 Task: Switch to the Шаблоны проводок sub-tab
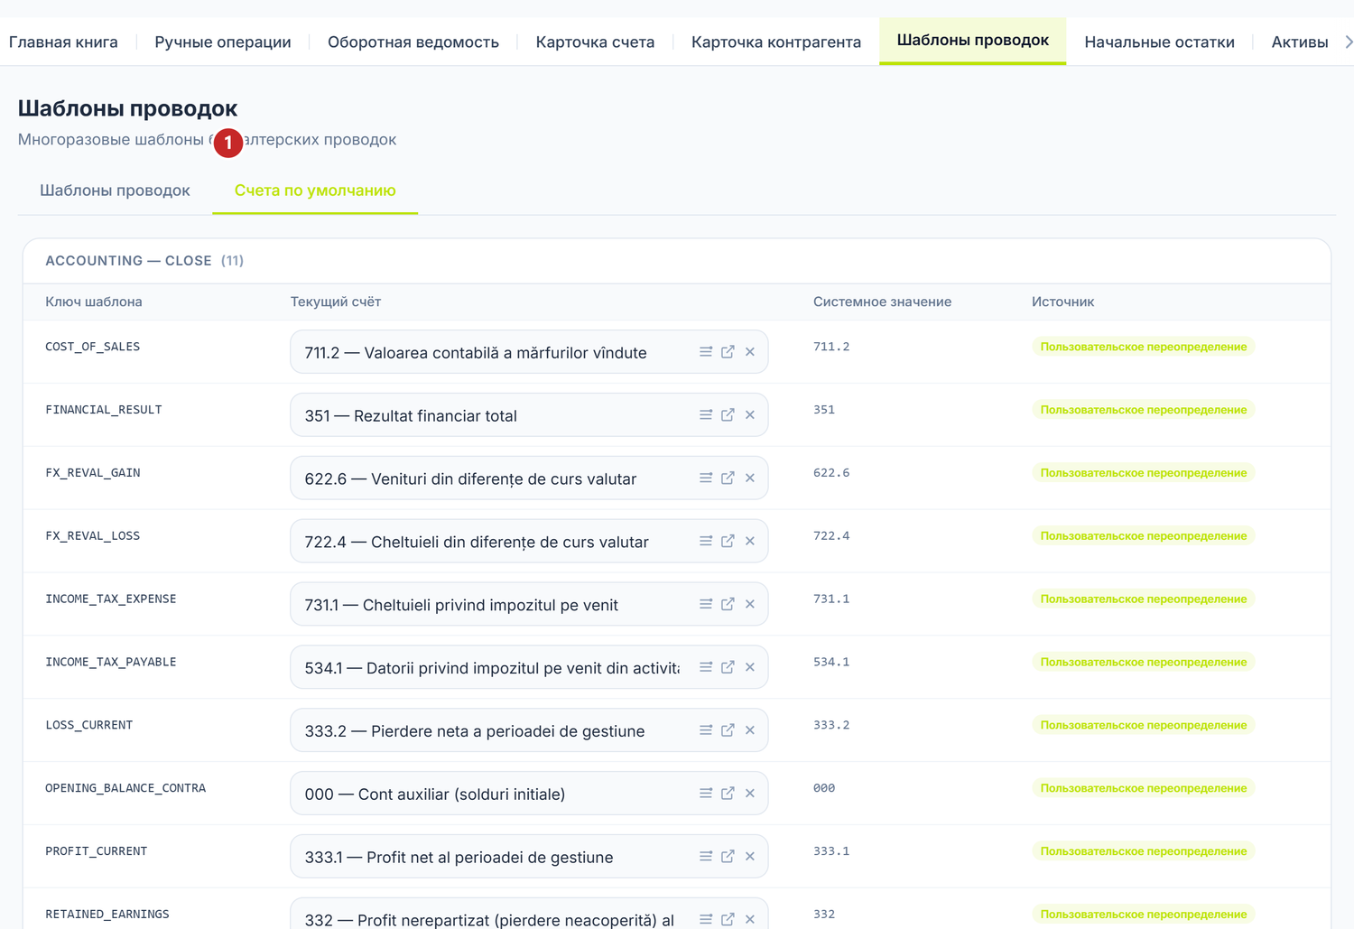tap(115, 190)
